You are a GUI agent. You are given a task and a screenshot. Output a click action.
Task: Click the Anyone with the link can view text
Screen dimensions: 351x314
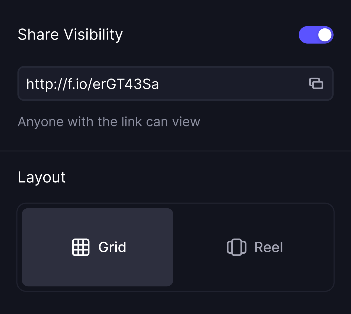109,122
